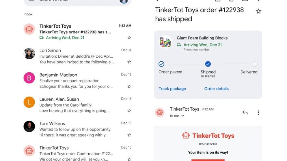Click Lori Simon's profile photo avatar
This screenshot has height=161, width=287.
pos(29,54)
